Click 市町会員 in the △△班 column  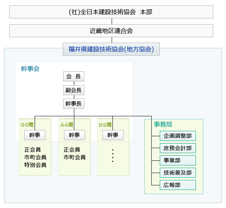(75, 157)
